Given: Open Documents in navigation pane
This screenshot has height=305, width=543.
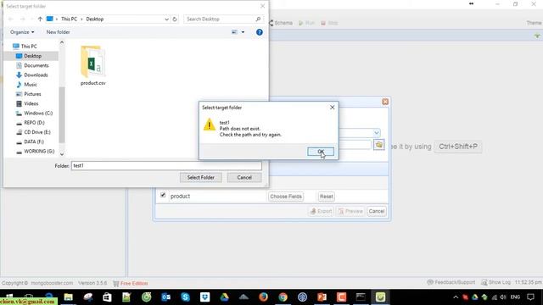Looking at the screenshot, I should point(36,65).
